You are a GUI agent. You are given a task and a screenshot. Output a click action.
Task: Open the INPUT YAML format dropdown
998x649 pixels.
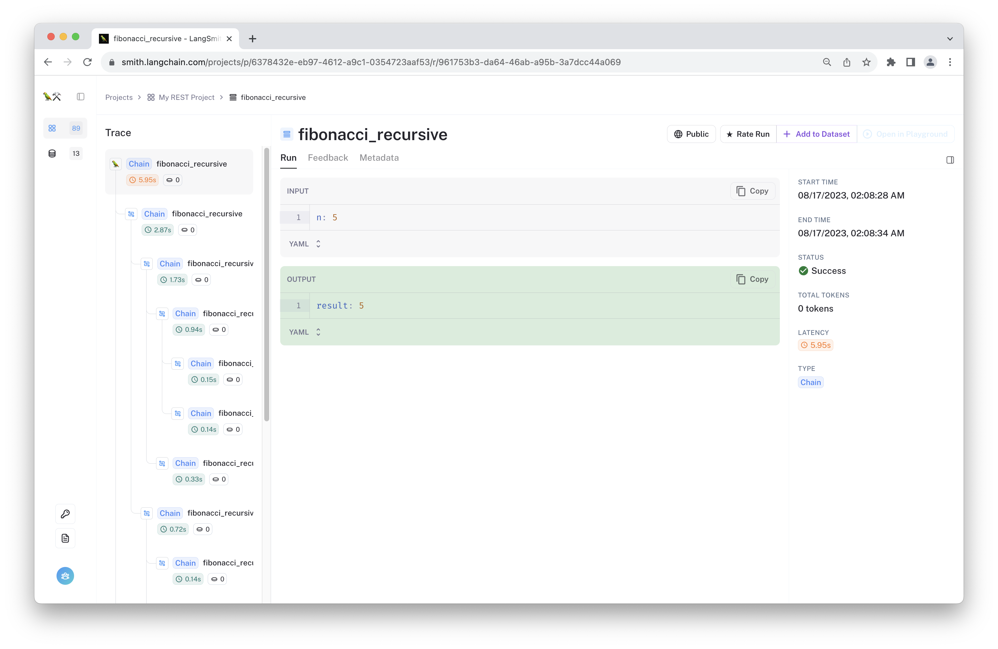[305, 244]
